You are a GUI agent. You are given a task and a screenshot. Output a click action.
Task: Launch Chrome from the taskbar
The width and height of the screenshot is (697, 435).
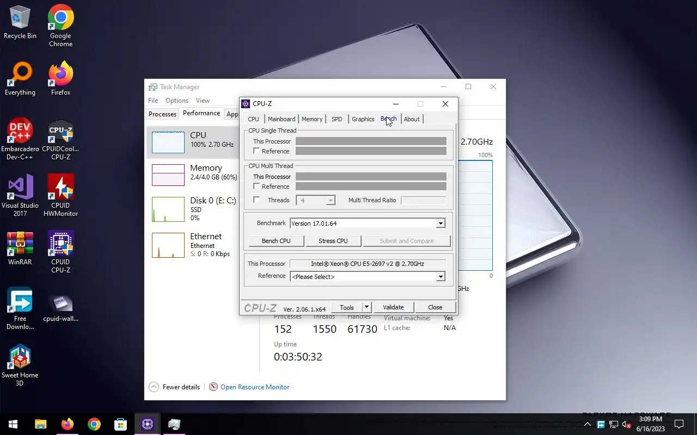tap(94, 424)
